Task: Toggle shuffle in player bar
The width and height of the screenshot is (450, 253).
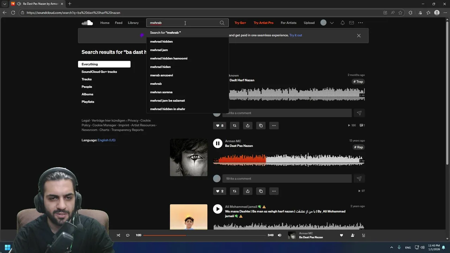Action: coord(118,235)
